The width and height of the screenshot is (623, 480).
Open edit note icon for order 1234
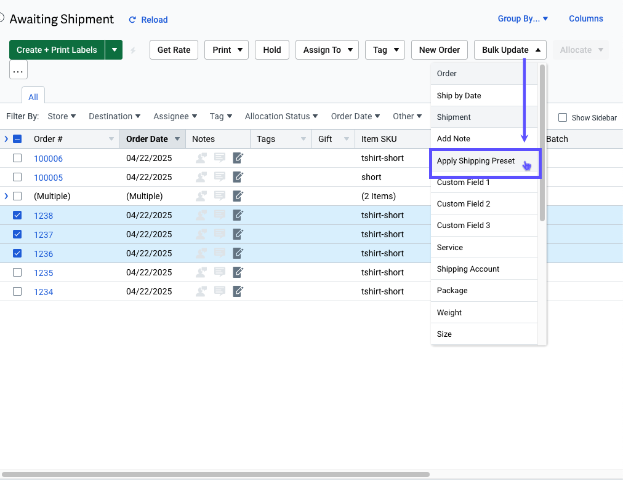(238, 291)
